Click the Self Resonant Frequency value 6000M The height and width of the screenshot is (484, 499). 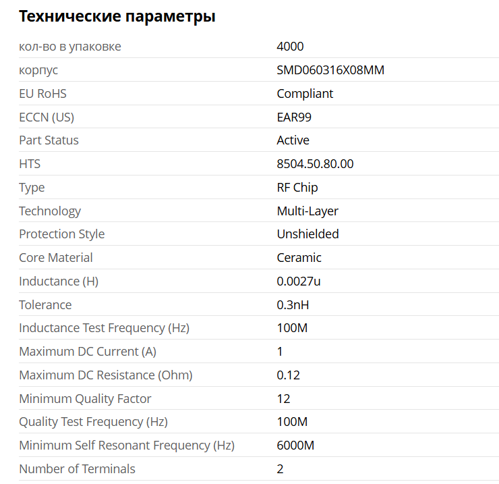tap(295, 446)
